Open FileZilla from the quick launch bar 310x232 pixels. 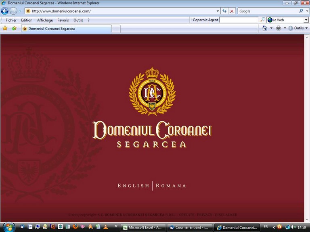[x=52, y=227]
